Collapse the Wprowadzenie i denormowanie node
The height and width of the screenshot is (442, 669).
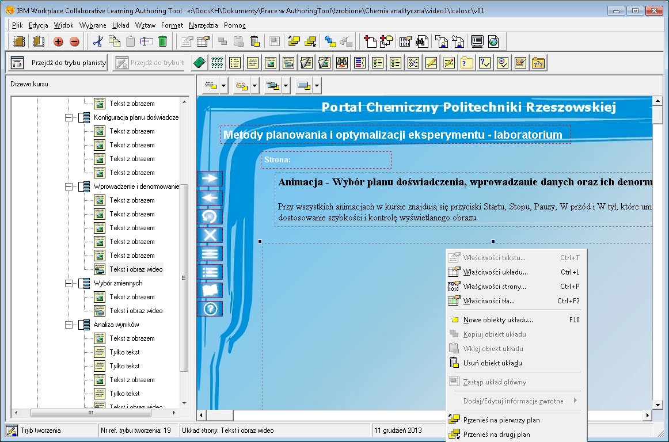point(69,186)
